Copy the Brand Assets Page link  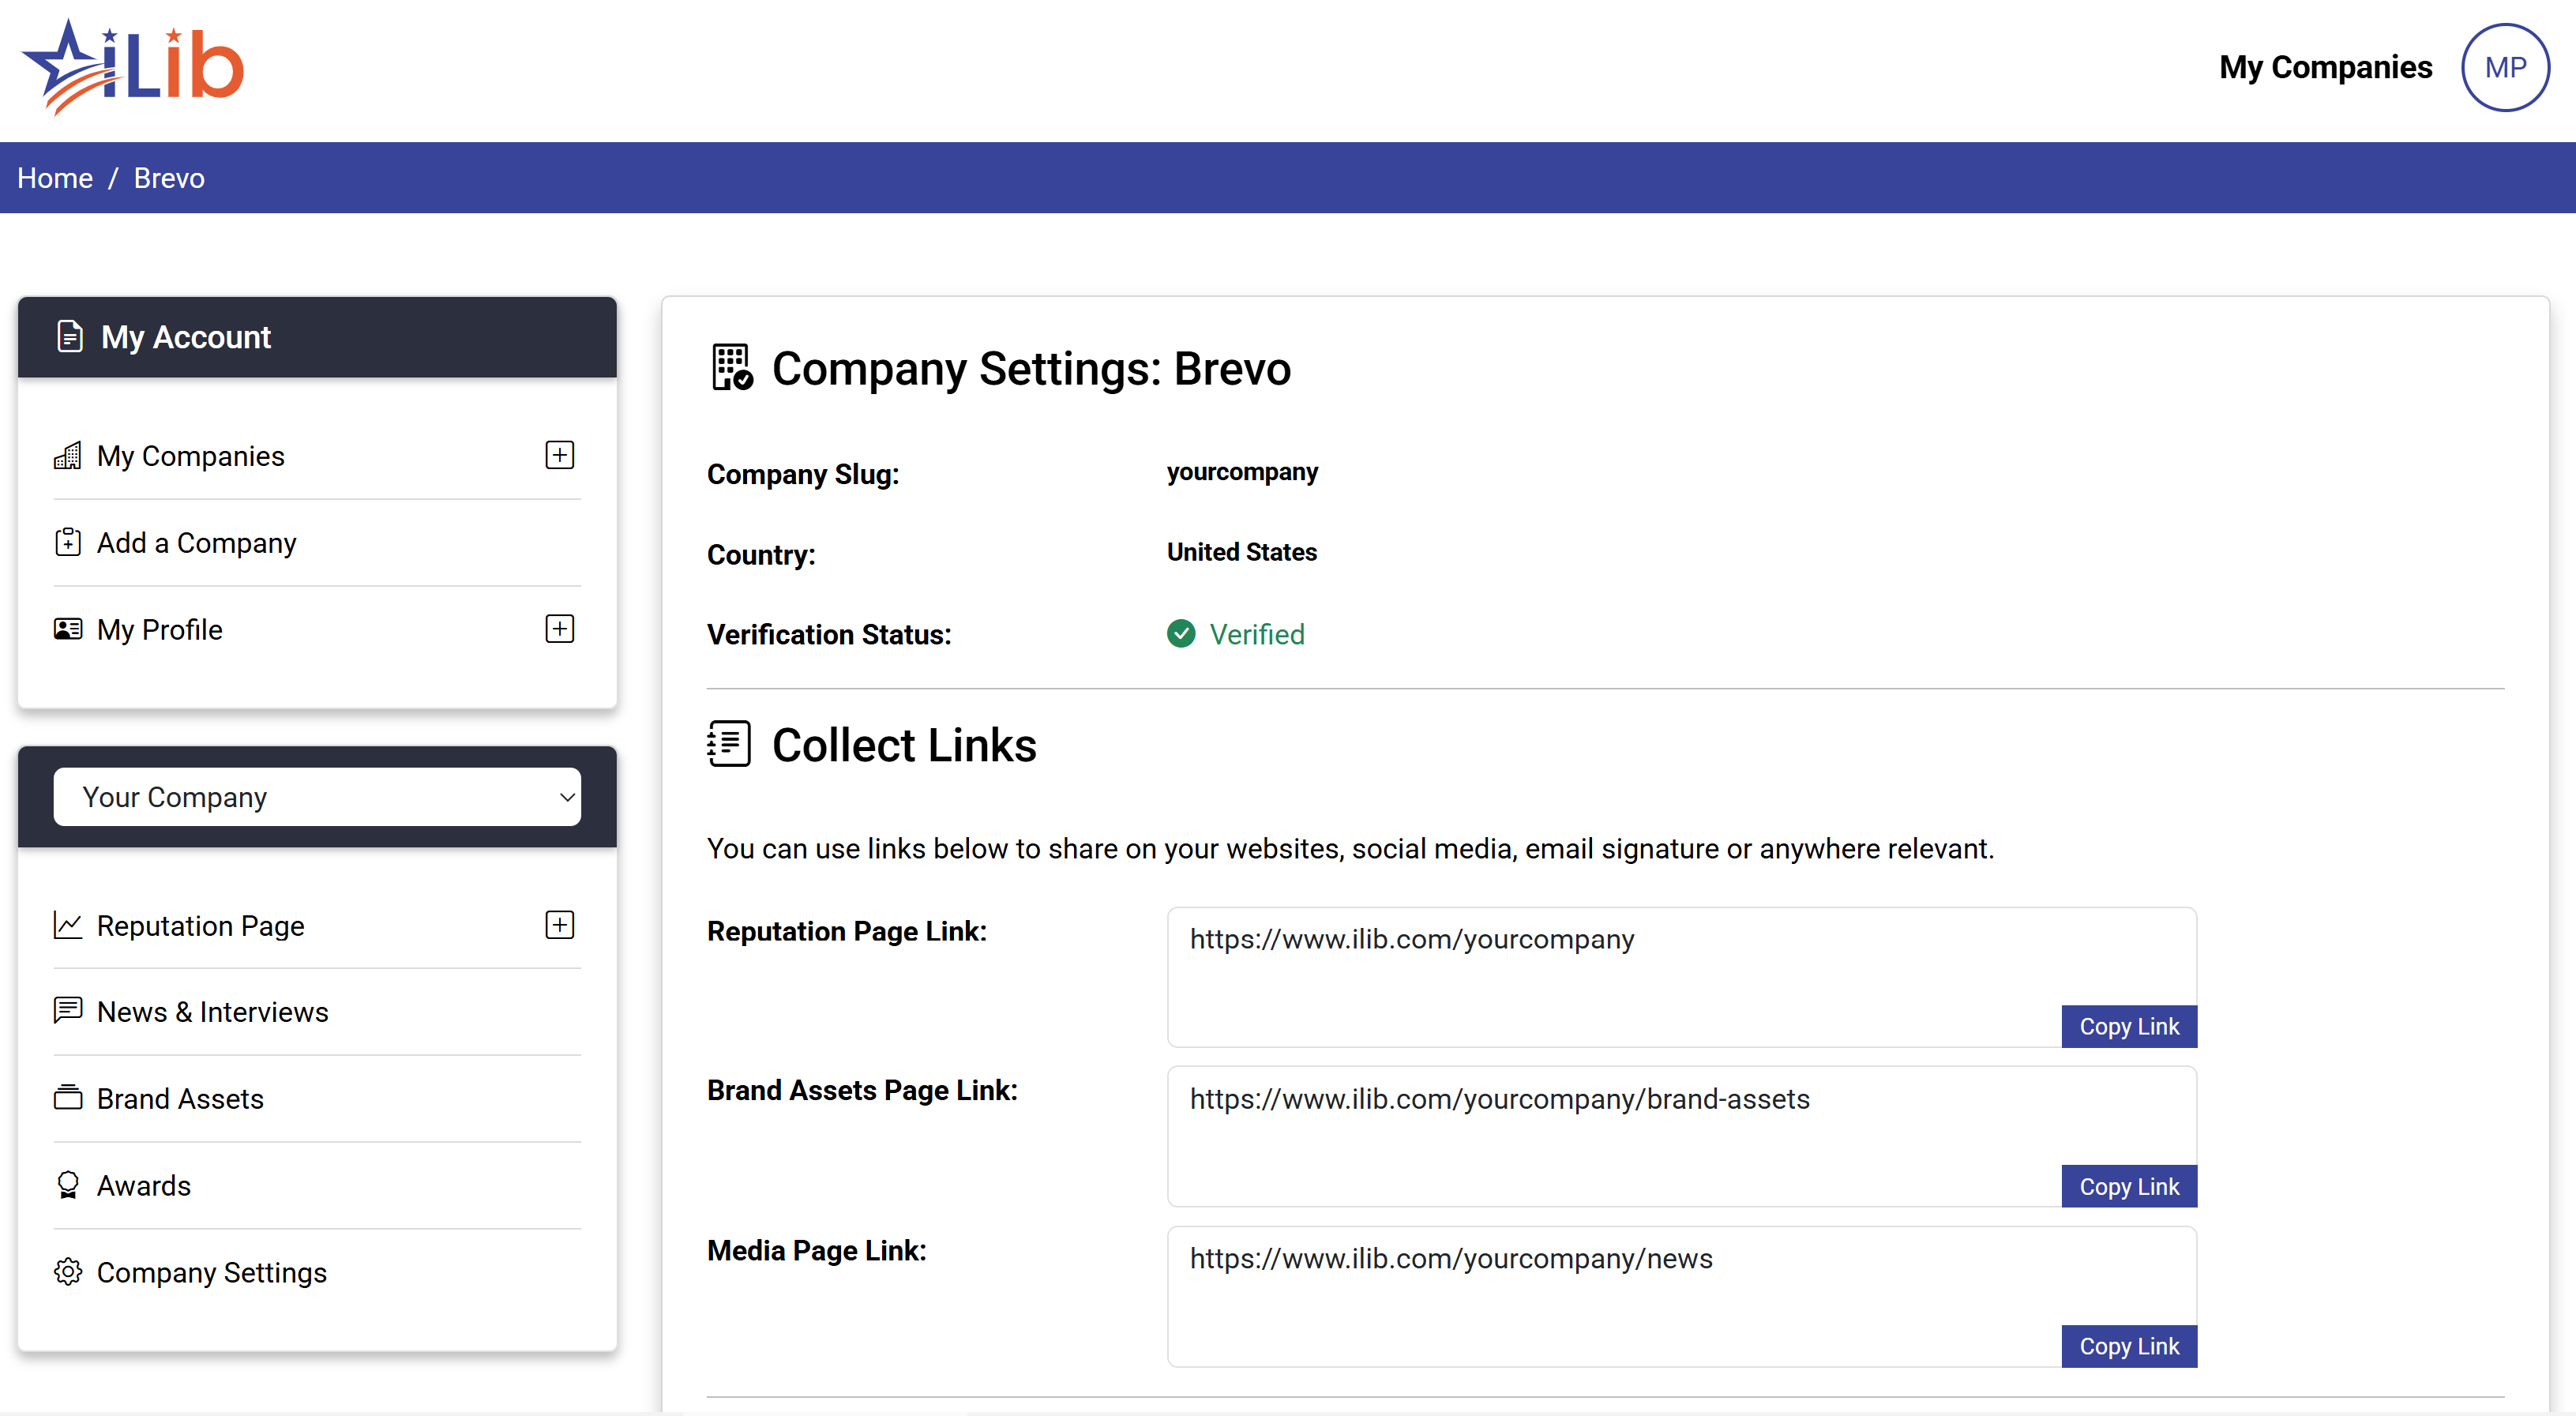tap(2128, 1187)
